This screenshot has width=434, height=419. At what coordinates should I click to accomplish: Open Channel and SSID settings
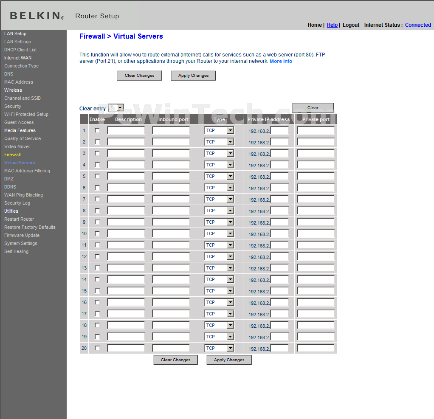pos(23,98)
